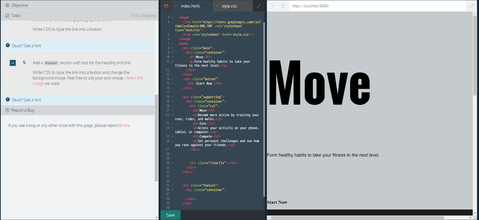
Task: Click the localhost URL address field
Action: 375,6
